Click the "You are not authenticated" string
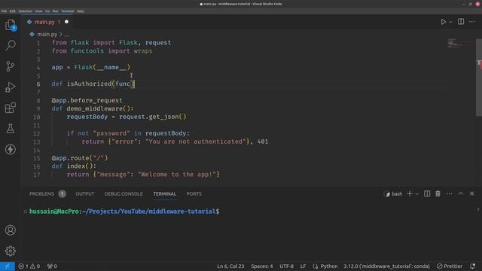The image size is (482, 271). click(196, 142)
